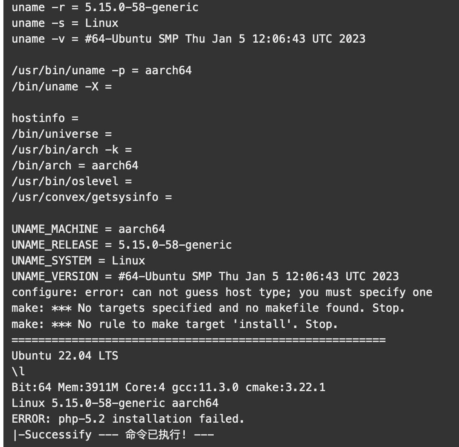Click the 'No targets specified' make error line

click(208, 308)
